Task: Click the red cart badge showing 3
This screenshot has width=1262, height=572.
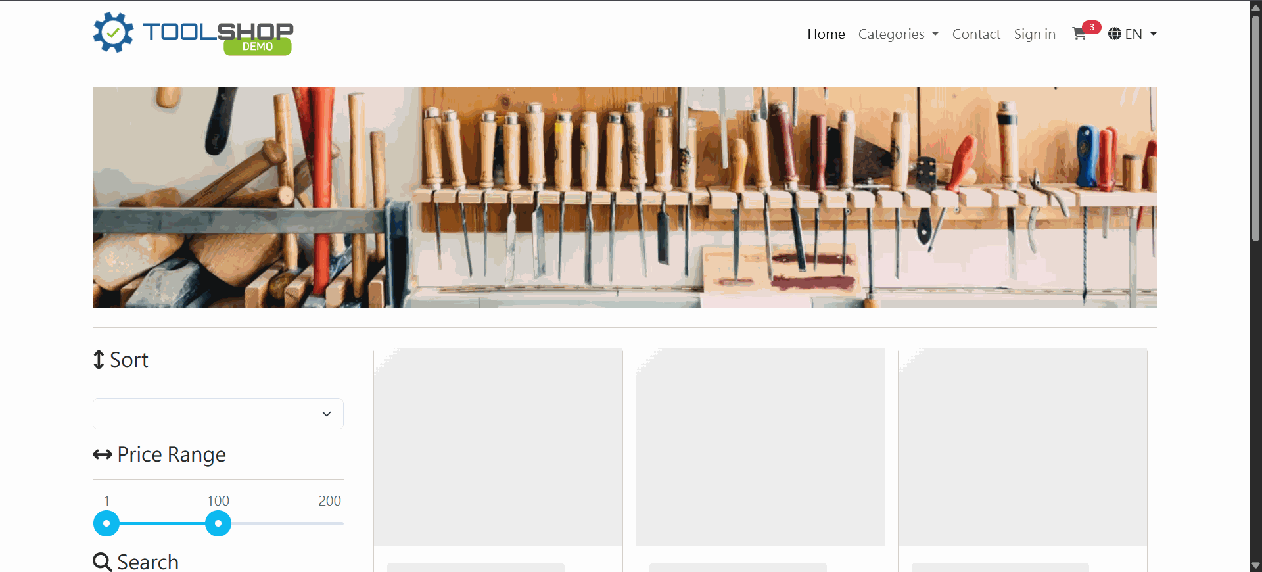Action: [1092, 27]
